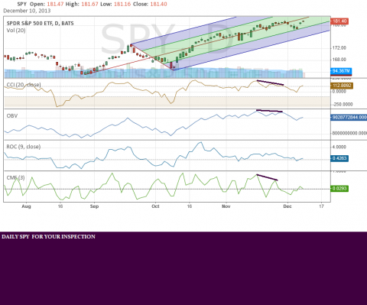Select the OBV indicator label

12,115
